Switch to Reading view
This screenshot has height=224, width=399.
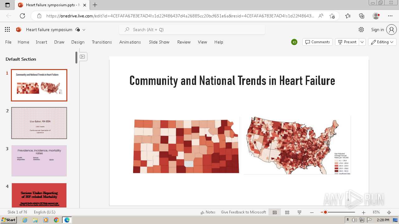pyautogui.click(x=299, y=212)
